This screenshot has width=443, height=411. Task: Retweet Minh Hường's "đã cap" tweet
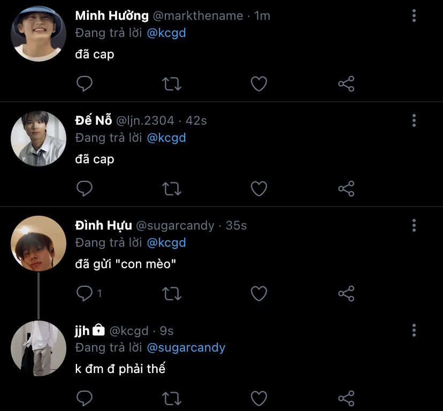click(172, 83)
